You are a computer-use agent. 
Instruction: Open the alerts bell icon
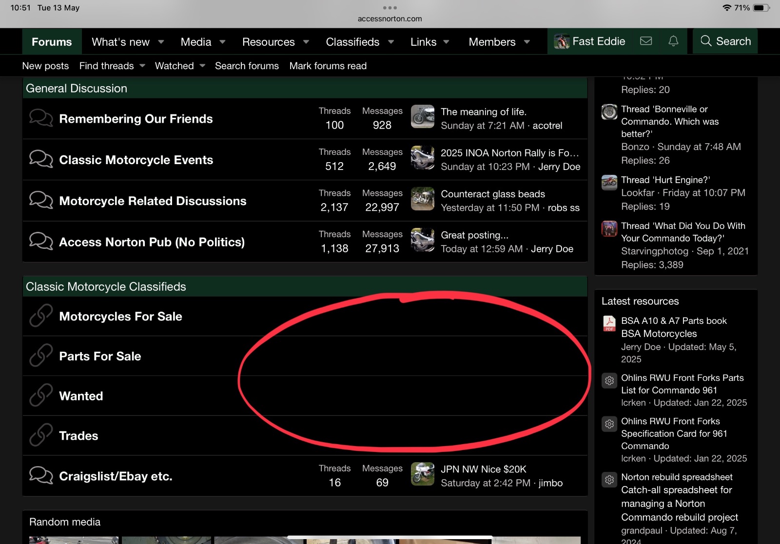tap(673, 41)
